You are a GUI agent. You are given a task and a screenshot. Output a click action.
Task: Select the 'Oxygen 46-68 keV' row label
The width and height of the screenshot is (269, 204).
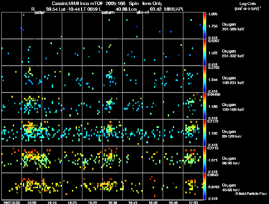pyautogui.click(x=231, y=188)
